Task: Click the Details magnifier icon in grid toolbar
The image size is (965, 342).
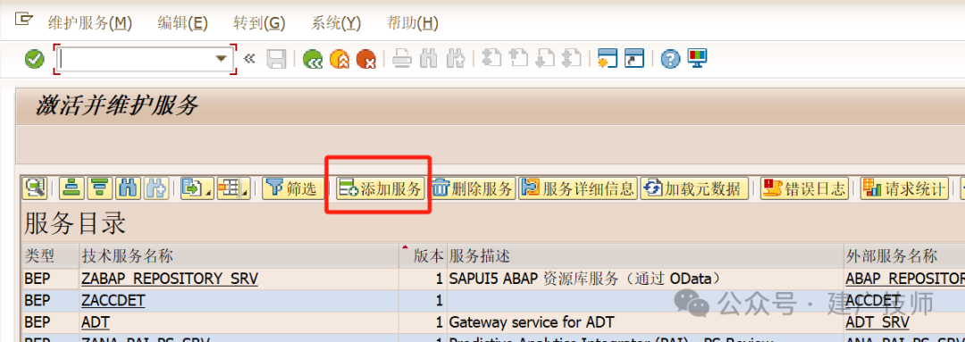Action: [x=35, y=188]
